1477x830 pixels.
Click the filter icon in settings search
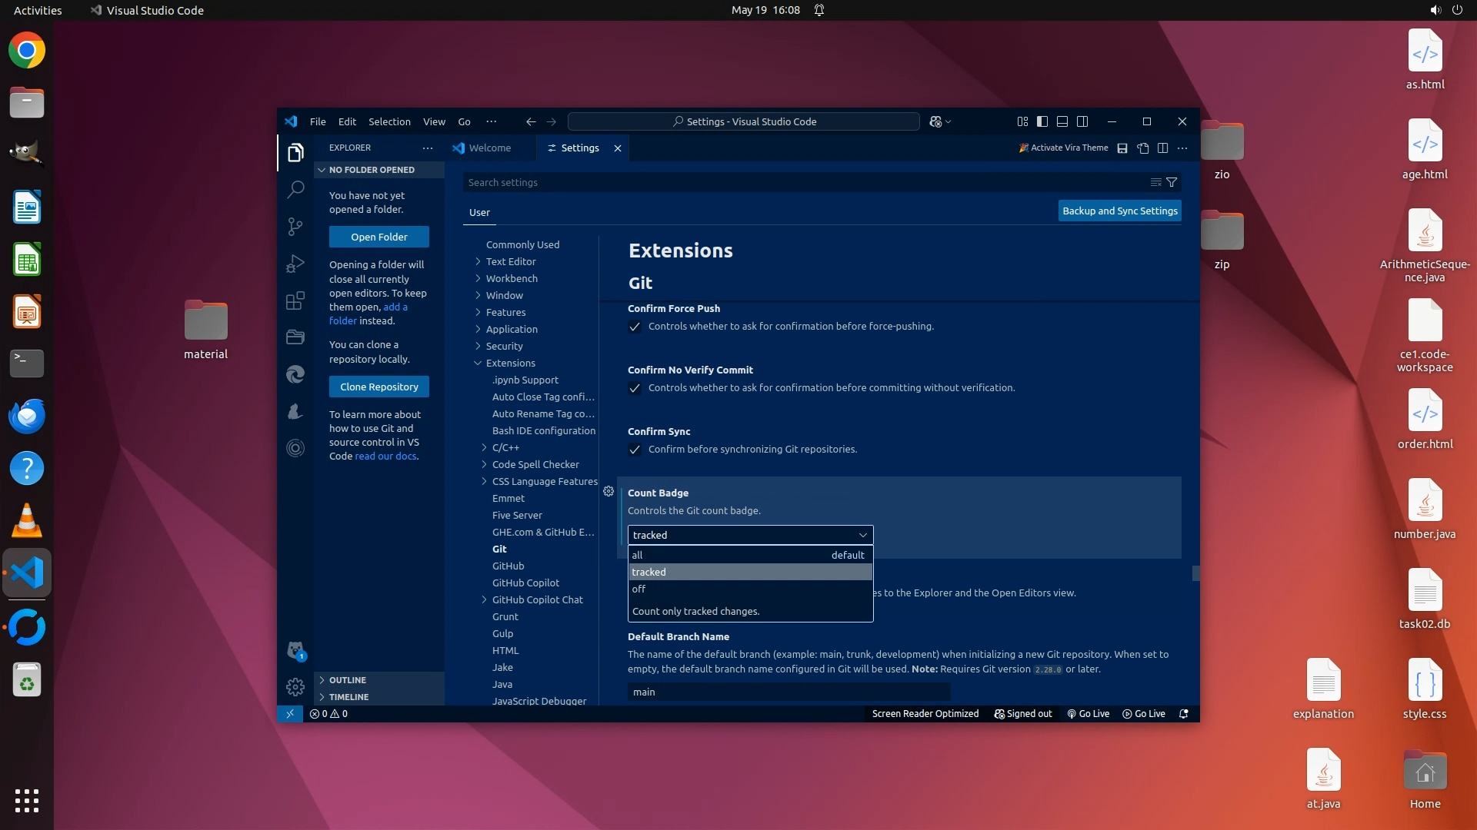click(x=1172, y=182)
